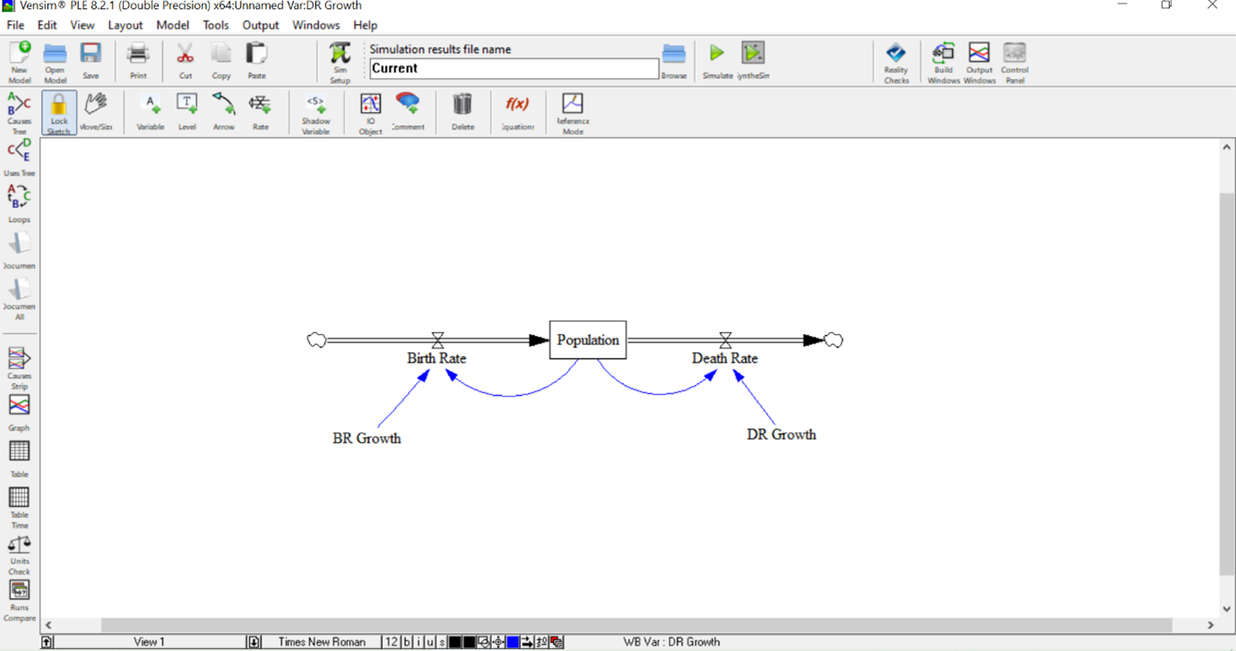The width and height of the screenshot is (1236, 651).
Task: Toggle underline in the status bar
Action: [x=429, y=642]
